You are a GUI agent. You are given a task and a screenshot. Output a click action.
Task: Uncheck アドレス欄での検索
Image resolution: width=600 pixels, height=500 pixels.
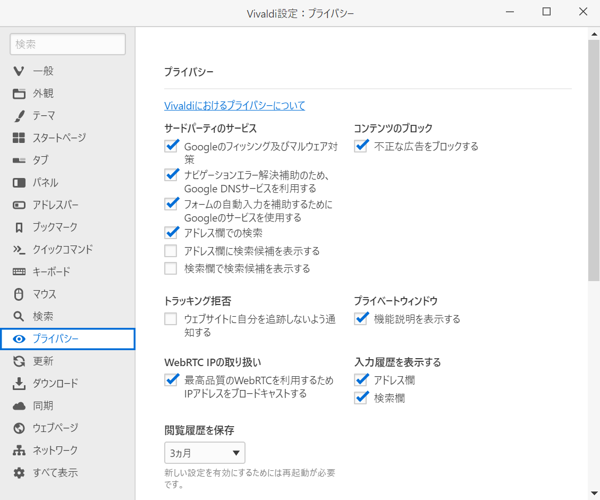point(171,232)
